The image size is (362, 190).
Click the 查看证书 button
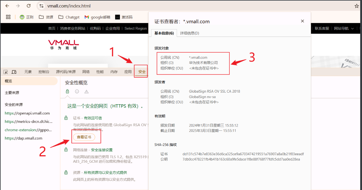click(x=84, y=137)
